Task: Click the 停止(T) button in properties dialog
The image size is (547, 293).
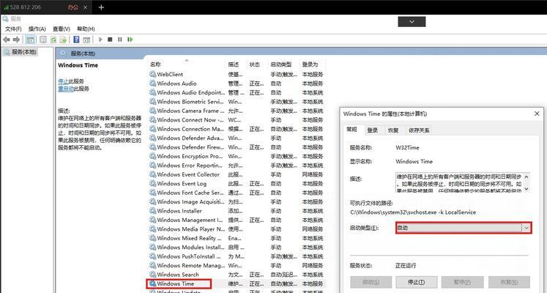Action: [417, 282]
